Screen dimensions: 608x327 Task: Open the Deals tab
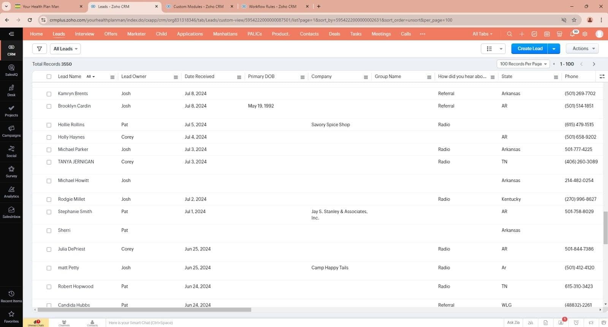[x=334, y=34]
